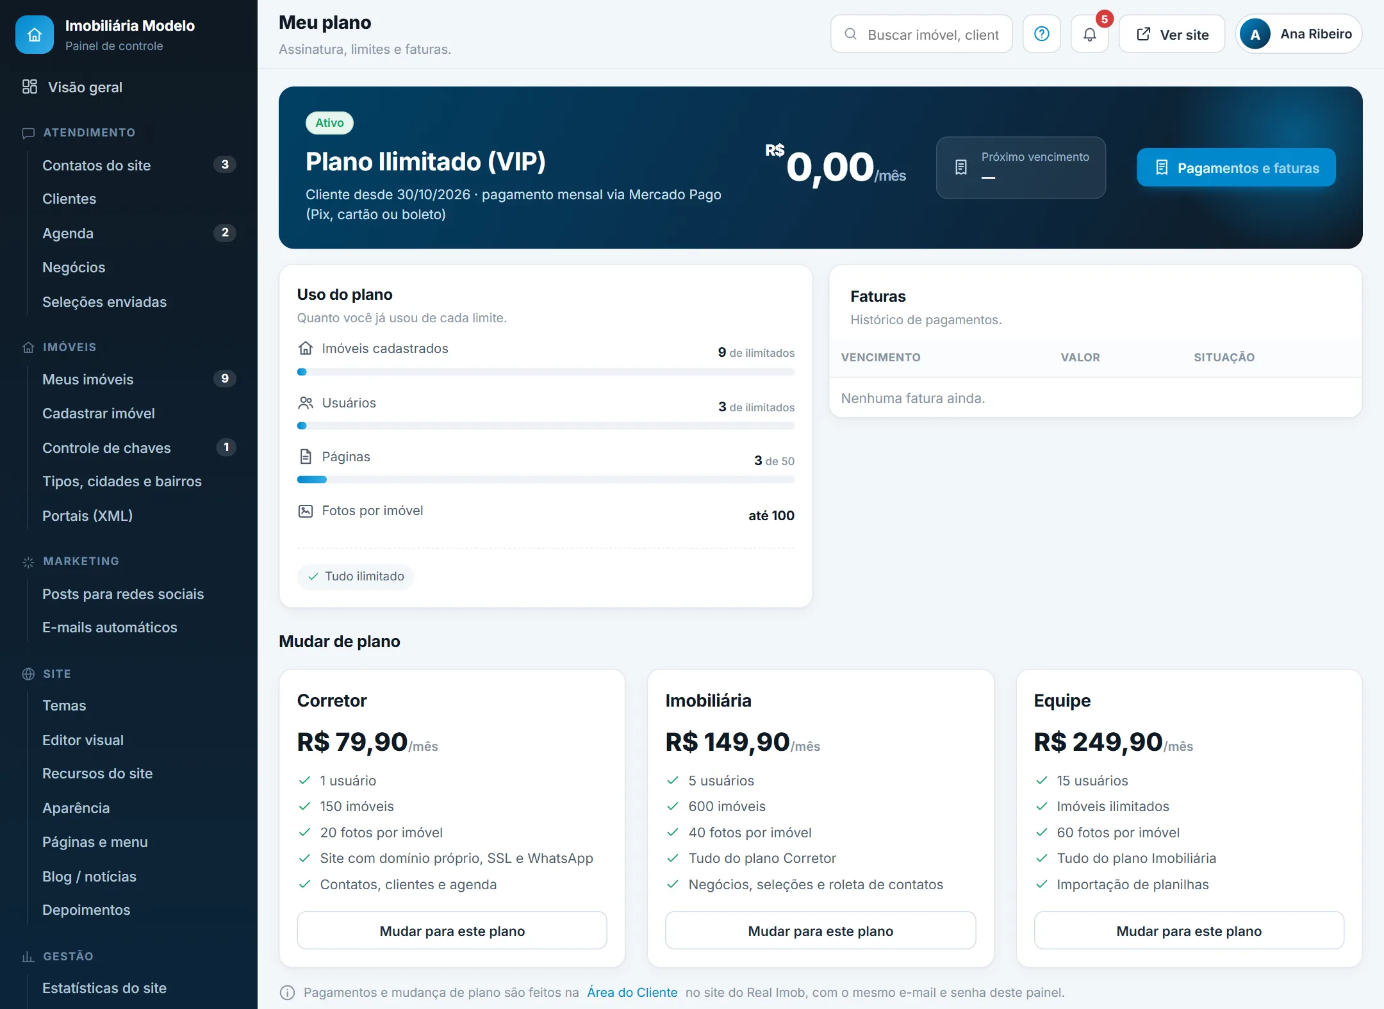Click the Fotos por imóvel image icon
This screenshot has height=1009, width=1384.
point(306,511)
